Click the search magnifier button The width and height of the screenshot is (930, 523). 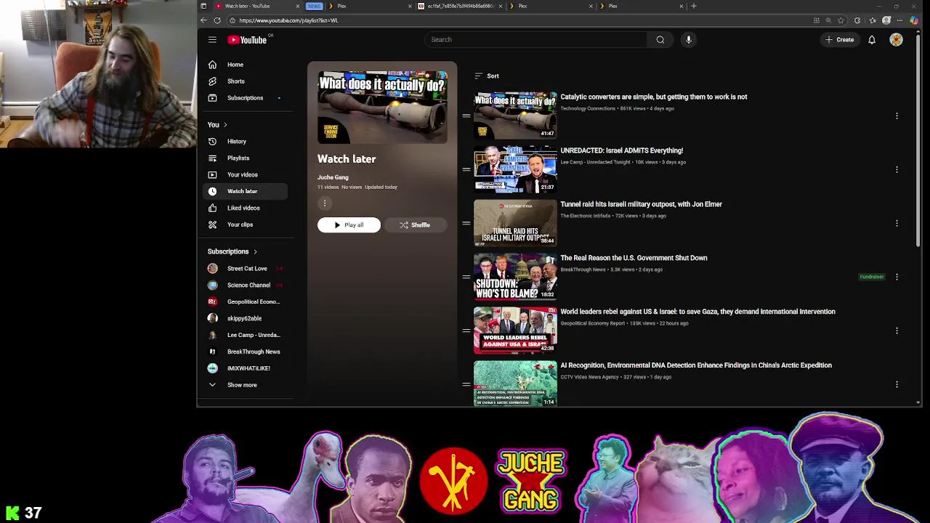pyautogui.click(x=660, y=40)
